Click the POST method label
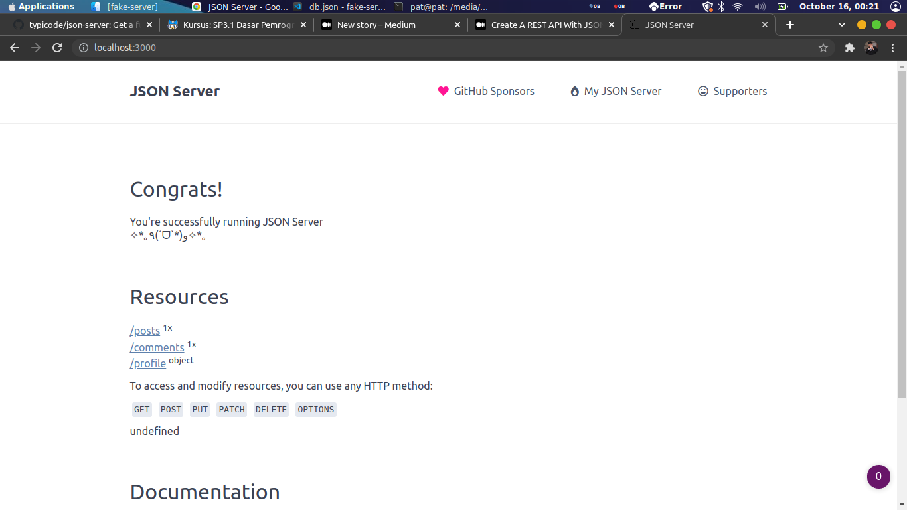This screenshot has height=510, width=907. click(171, 410)
